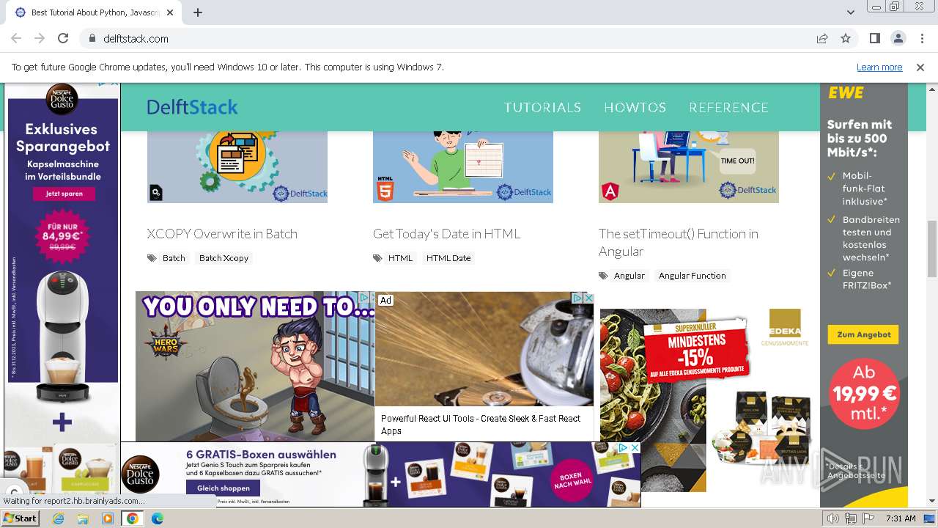The width and height of the screenshot is (938, 528).
Task: Open the Windows Start menu
Action: pyautogui.click(x=21, y=518)
